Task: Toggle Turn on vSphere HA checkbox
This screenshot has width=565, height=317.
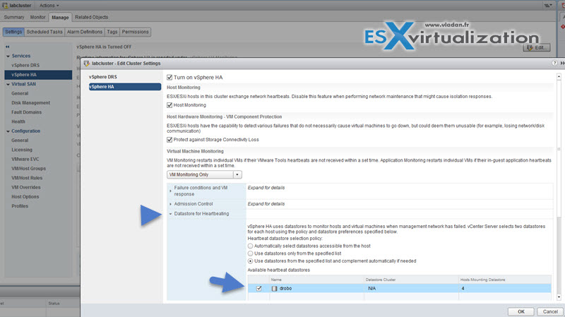Action: click(169, 78)
